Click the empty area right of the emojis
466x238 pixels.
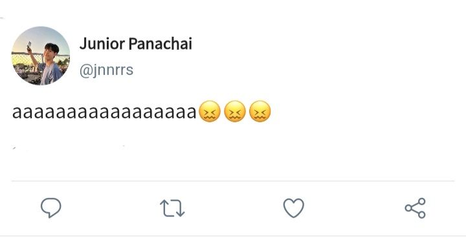tap(367, 112)
